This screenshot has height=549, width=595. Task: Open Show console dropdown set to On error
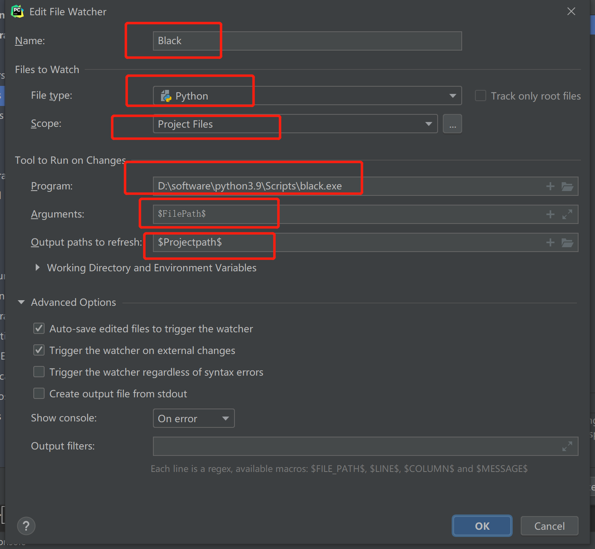194,419
